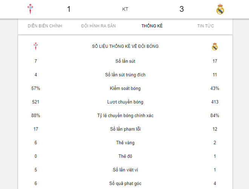
Task: Click the Thẻ vàng stat label
Action: (125, 143)
